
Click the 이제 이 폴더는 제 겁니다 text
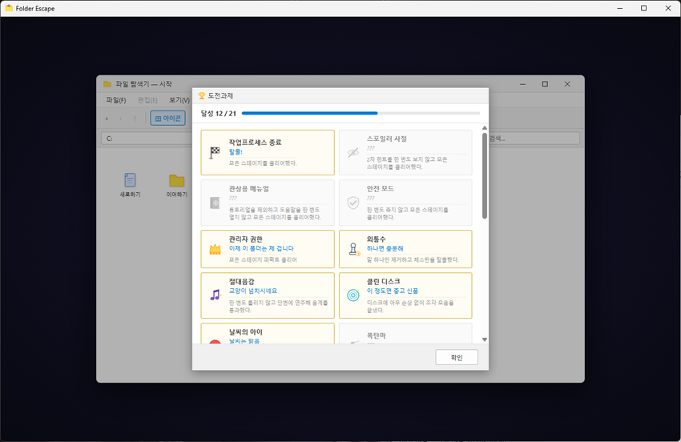click(x=261, y=248)
